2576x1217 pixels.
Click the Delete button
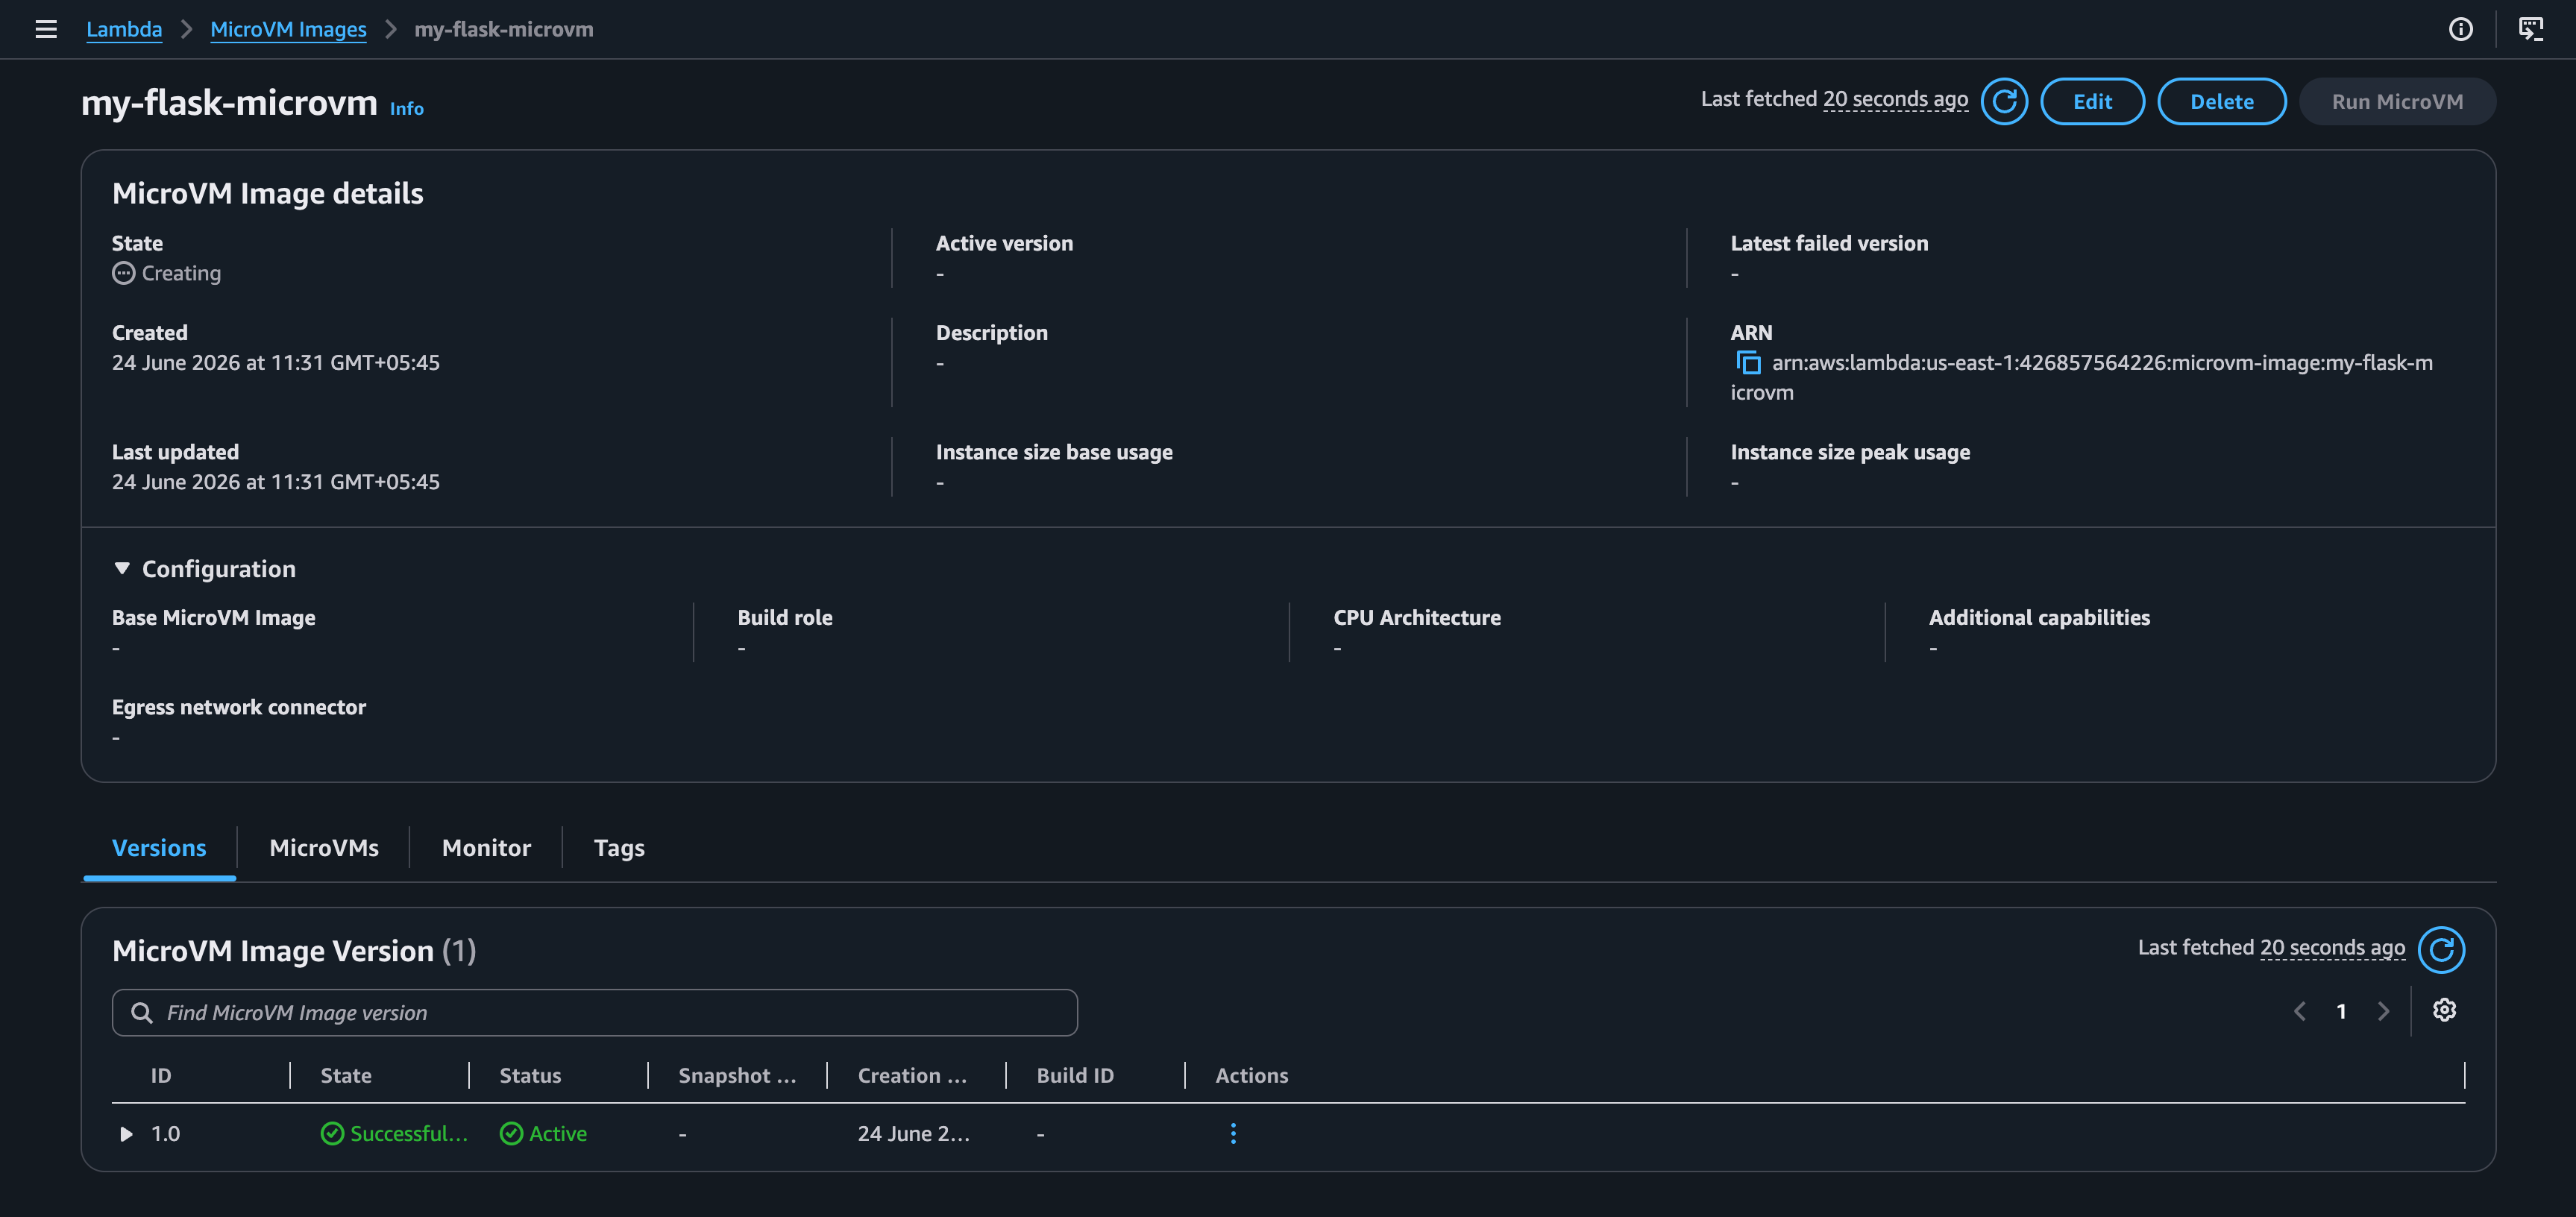pyautogui.click(x=2222, y=101)
